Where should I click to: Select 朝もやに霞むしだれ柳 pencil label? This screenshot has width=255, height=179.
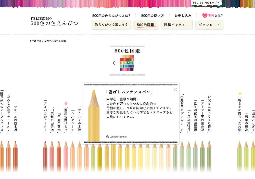click(239, 115)
